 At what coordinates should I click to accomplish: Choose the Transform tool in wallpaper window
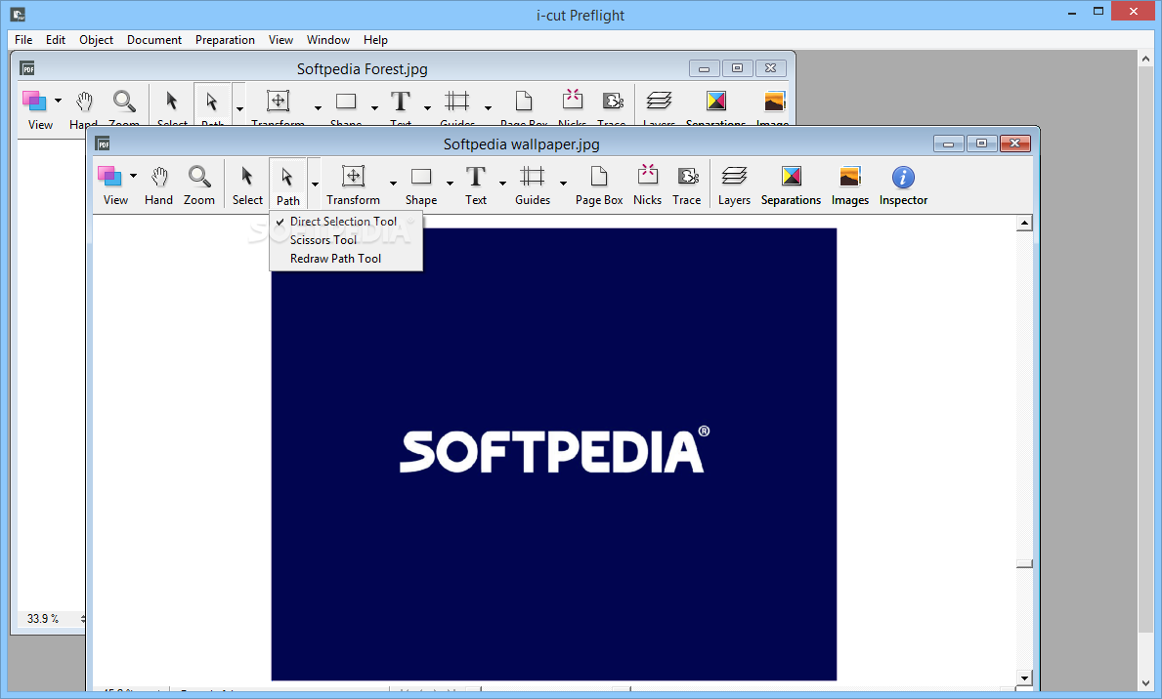tap(354, 185)
